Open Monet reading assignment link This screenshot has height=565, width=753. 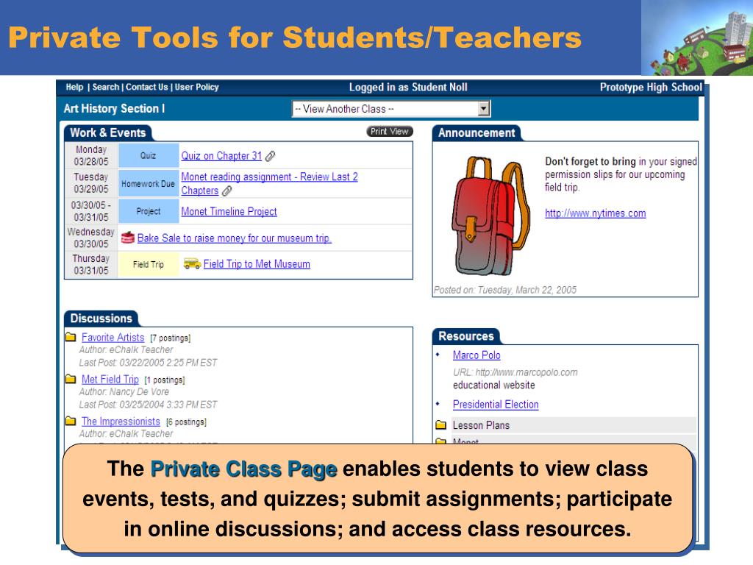coord(269,183)
